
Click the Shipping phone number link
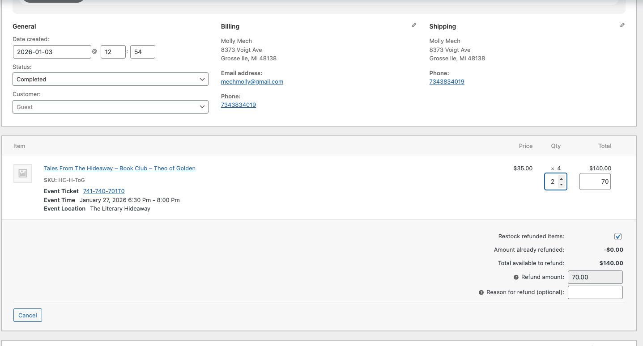[x=447, y=82]
